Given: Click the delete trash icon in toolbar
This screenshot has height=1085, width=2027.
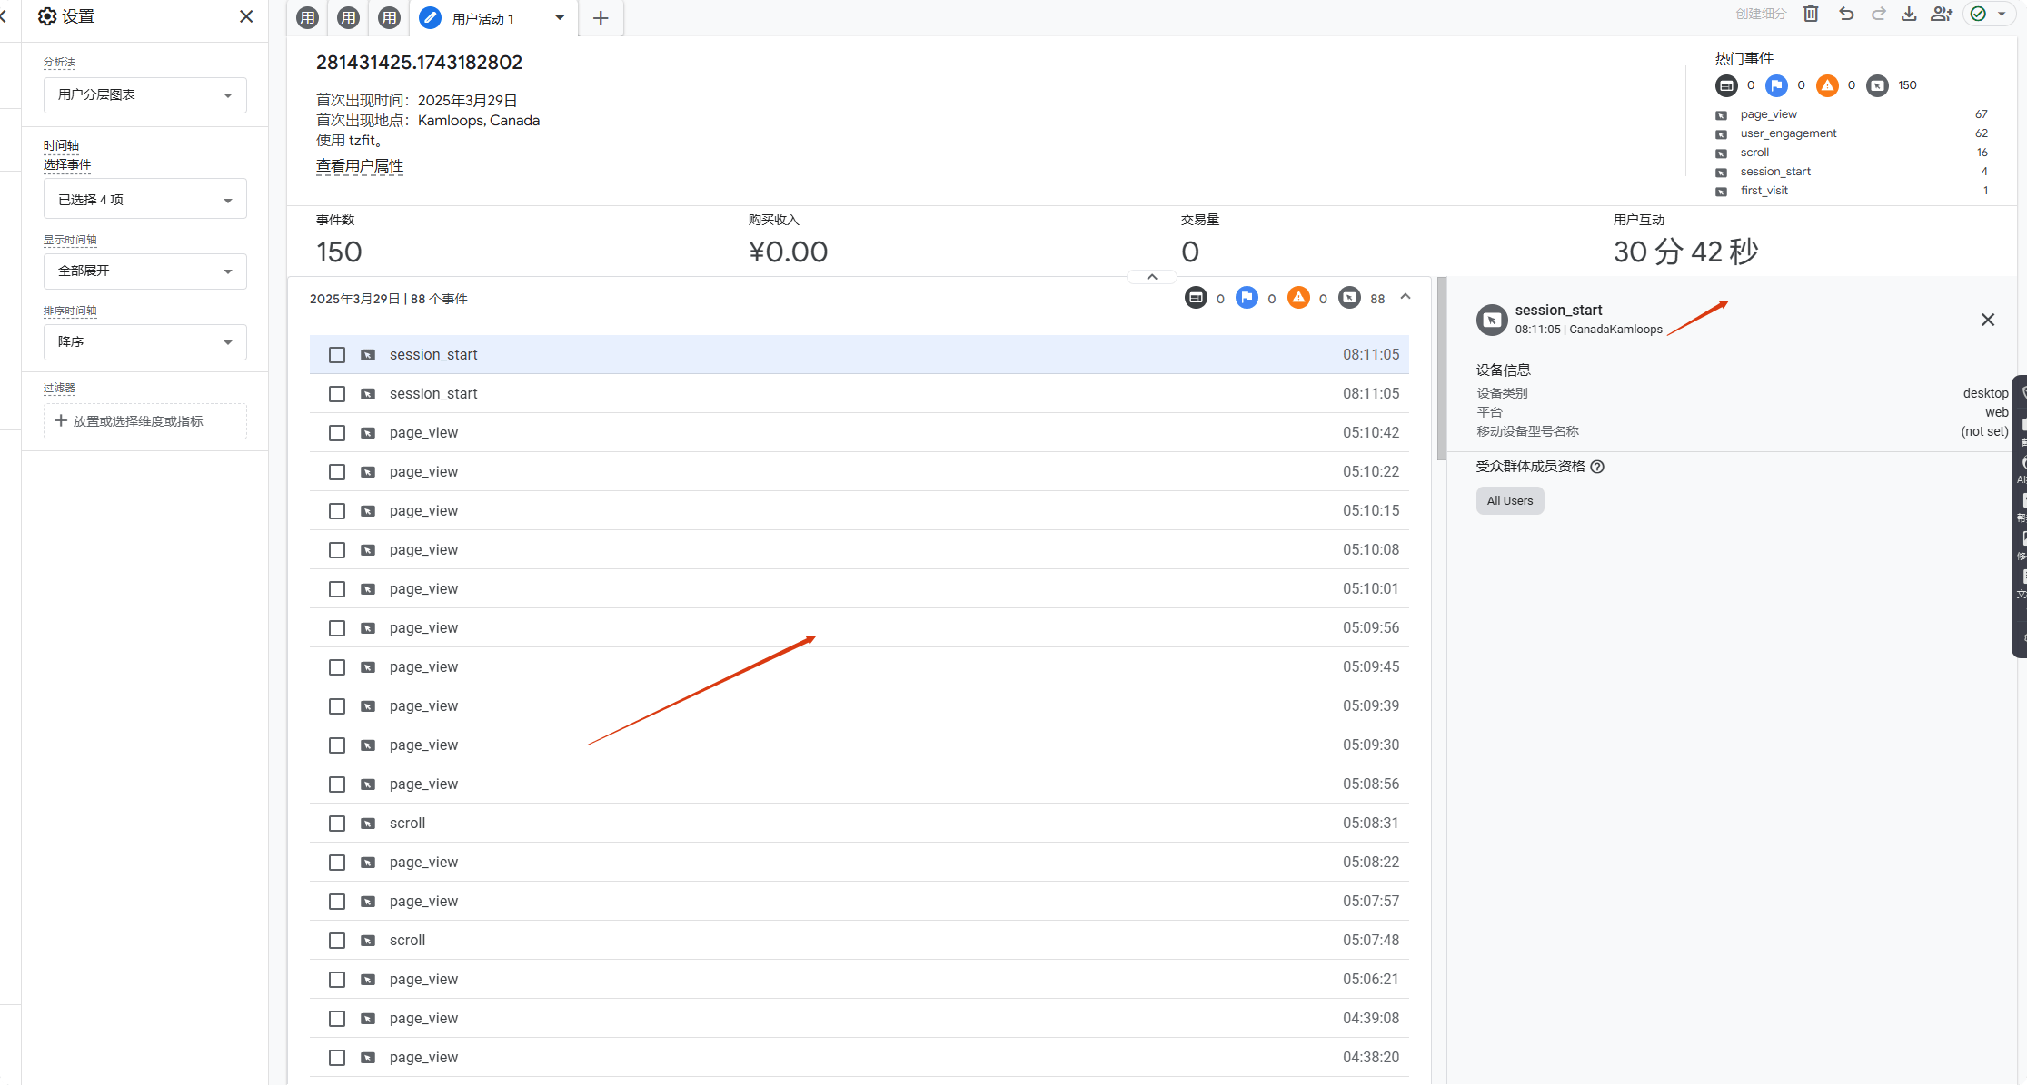Looking at the screenshot, I should (x=1811, y=14).
